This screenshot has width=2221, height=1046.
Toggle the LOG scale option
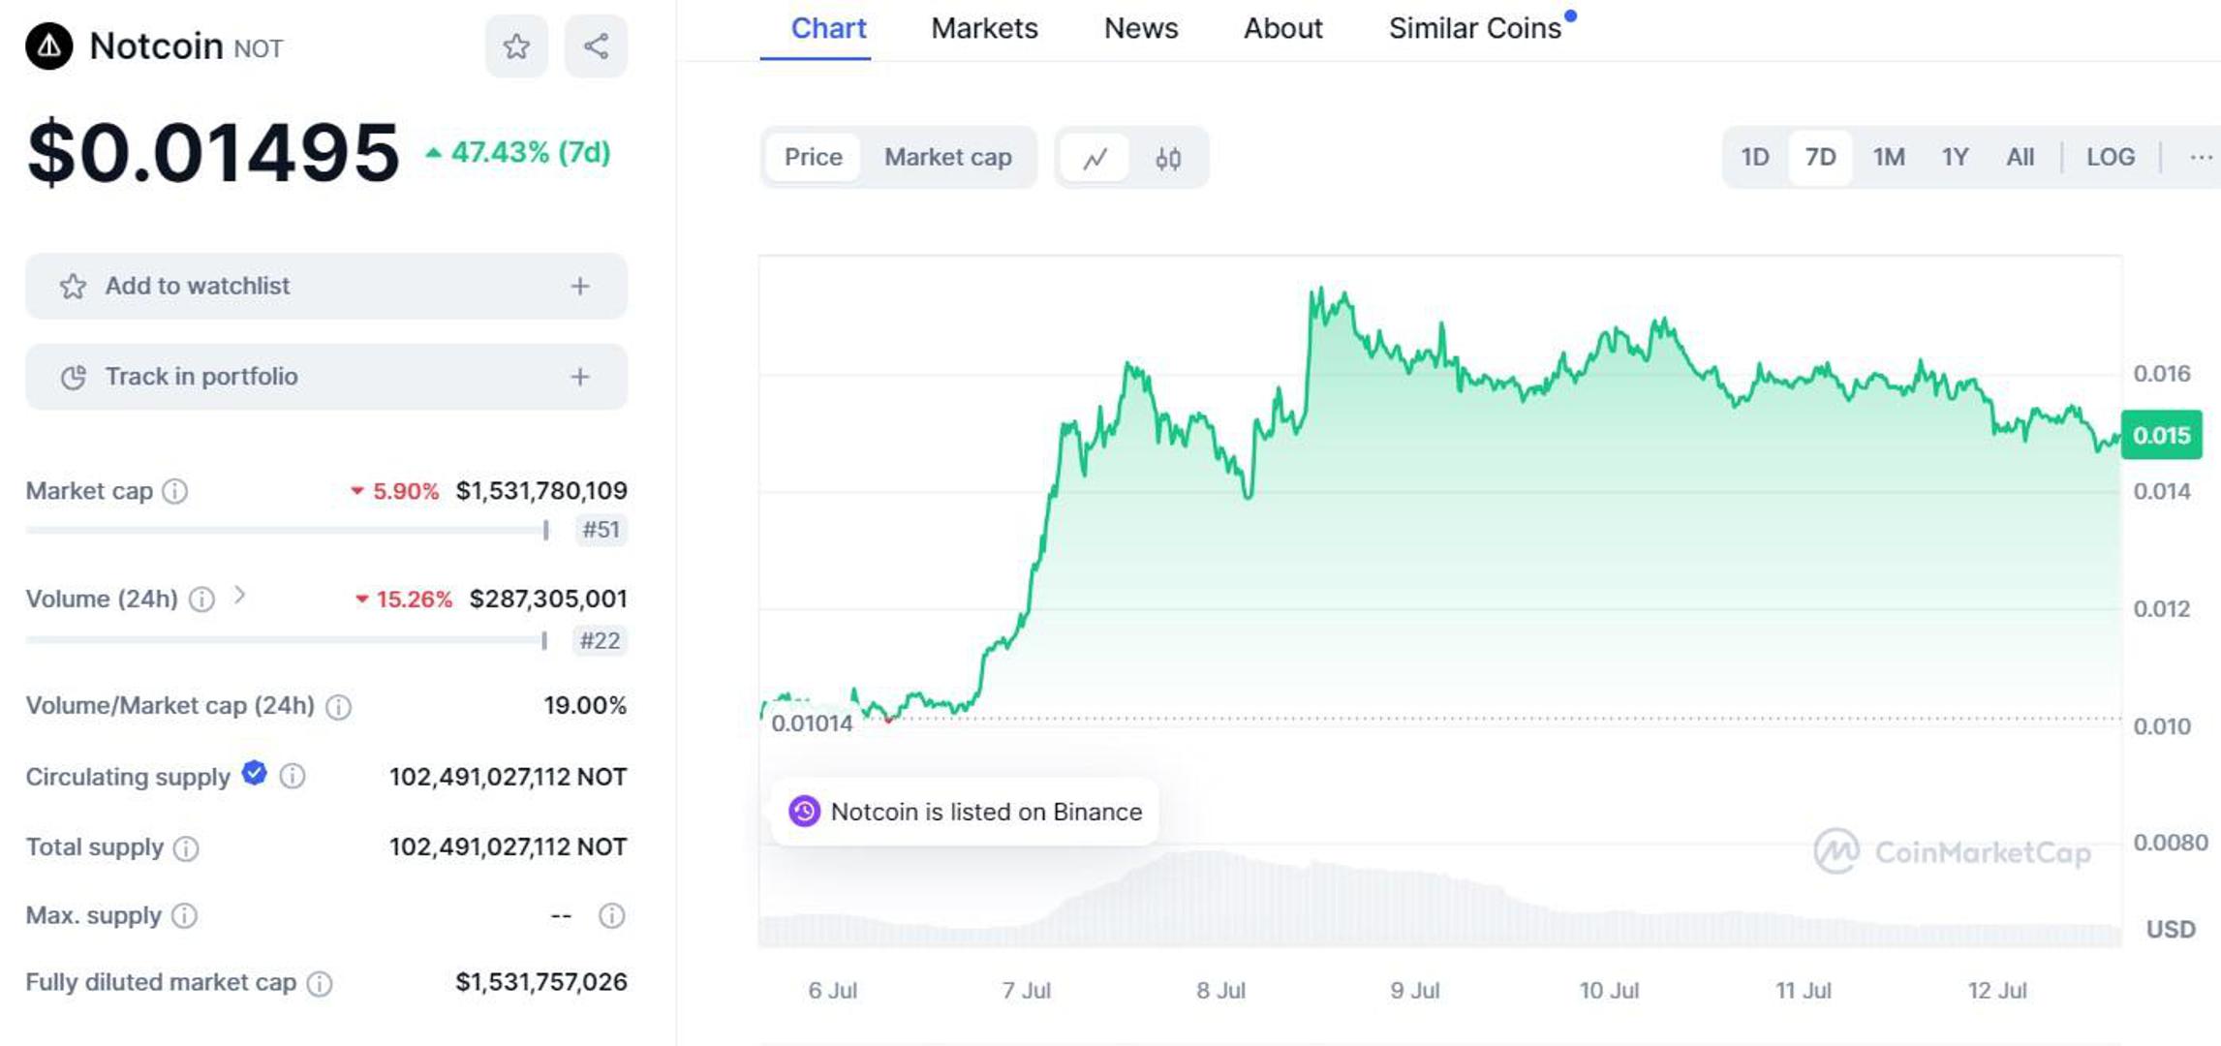pyautogui.click(x=2110, y=157)
